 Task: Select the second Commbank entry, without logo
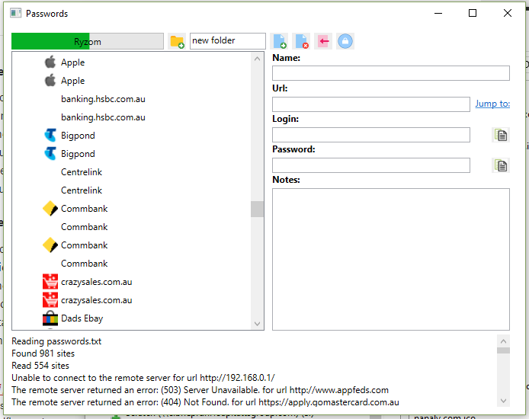tap(84, 227)
